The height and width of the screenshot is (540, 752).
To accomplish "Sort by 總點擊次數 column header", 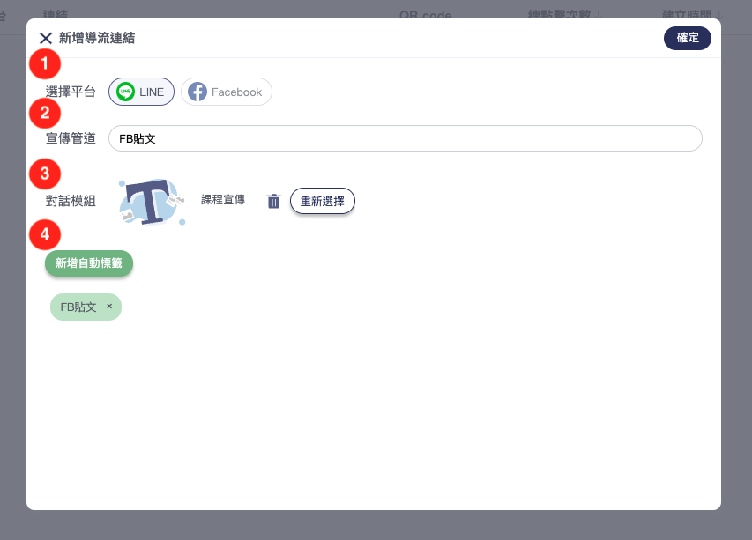I will (x=564, y=14).
